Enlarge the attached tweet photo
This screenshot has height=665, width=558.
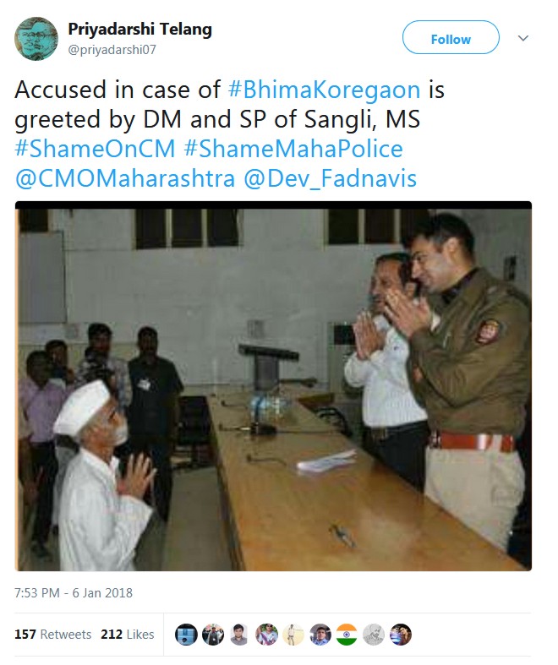pyautogui.click(x=273, y=386)
